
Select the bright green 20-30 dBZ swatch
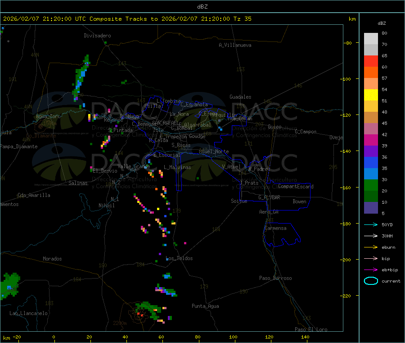click(x=371, y=185)
